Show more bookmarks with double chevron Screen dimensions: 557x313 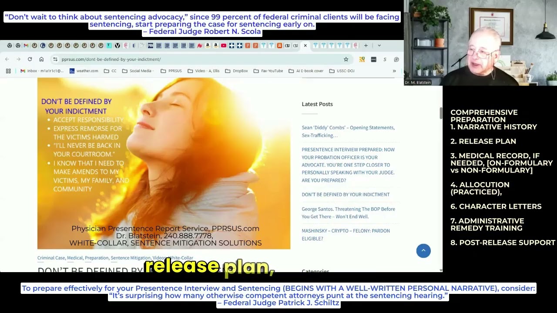pyautogui.click(x=394, y=71)
